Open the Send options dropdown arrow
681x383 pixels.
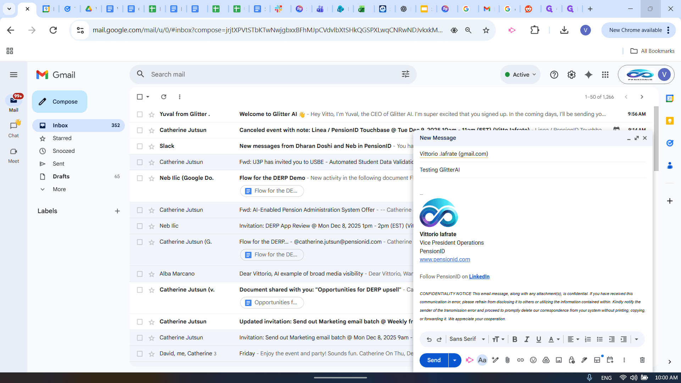[455, 360]
